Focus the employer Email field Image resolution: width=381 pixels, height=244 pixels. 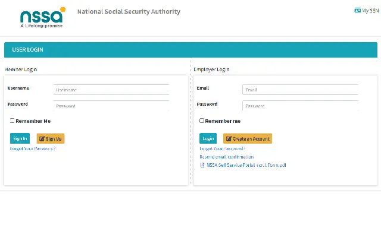pyautogui.click(x=300, y=90)
